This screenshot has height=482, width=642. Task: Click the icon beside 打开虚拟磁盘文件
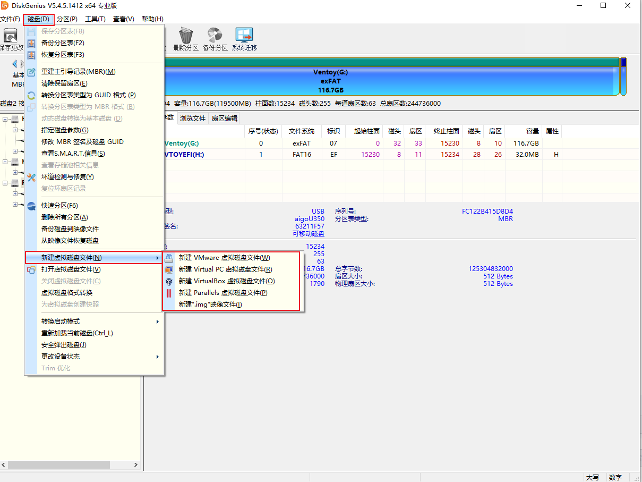[31, 269]
